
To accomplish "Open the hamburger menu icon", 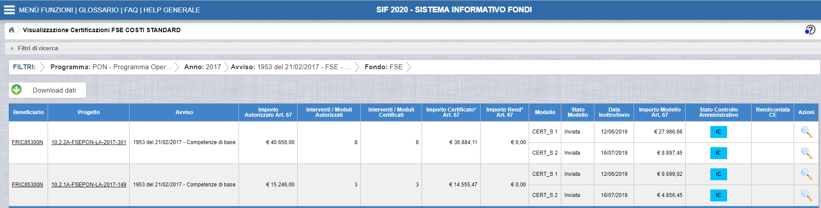I will tap(9, 10).
